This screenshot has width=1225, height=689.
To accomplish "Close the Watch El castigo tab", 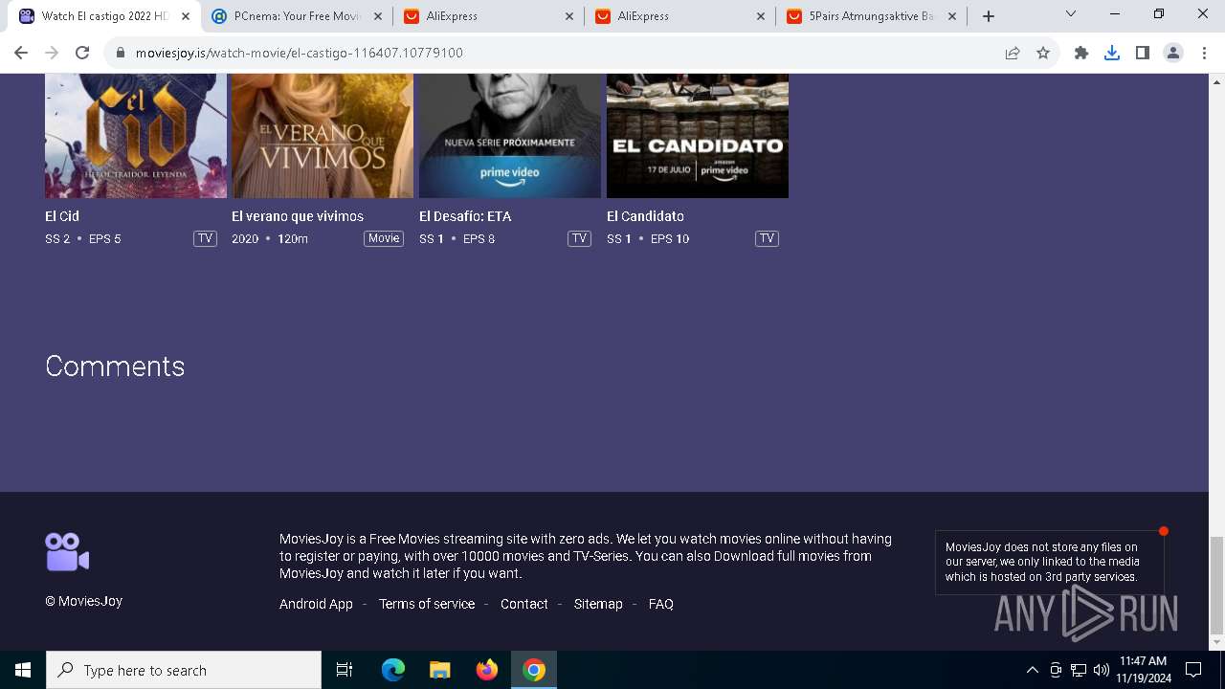I will pos(186,16).
